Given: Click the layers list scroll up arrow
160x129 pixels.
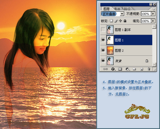Looking at the screenshot, I should 154,26.
